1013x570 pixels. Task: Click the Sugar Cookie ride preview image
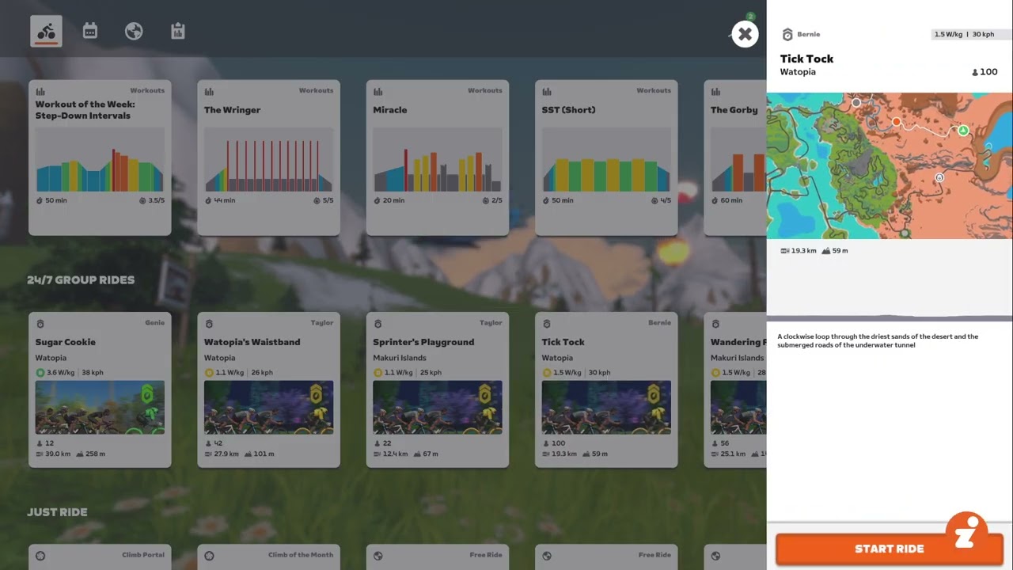tap(100, 408)
